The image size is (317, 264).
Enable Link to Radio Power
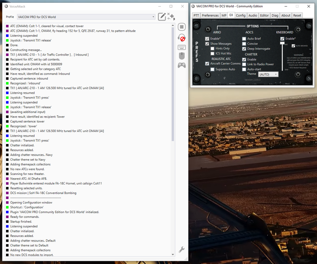pos(244,64)
